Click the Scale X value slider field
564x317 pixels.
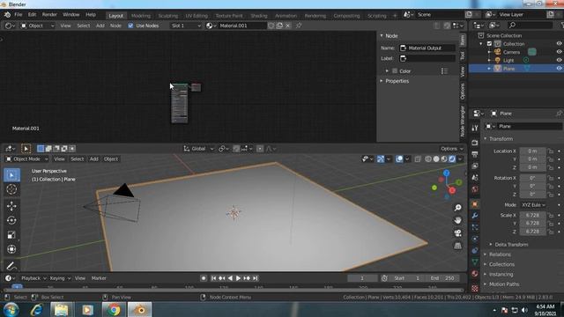click(532, 215)
